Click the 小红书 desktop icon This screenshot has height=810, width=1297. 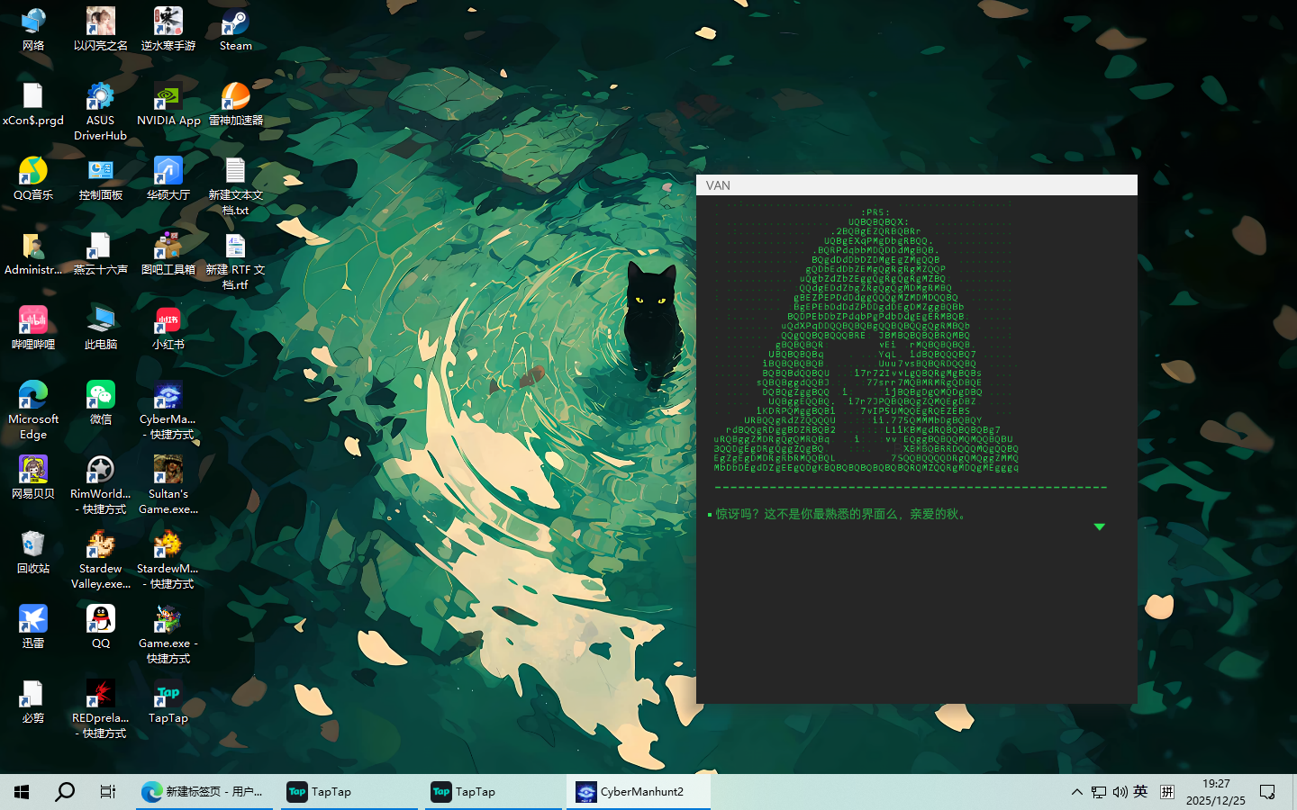pyautogui.click(x=168, y=328)
